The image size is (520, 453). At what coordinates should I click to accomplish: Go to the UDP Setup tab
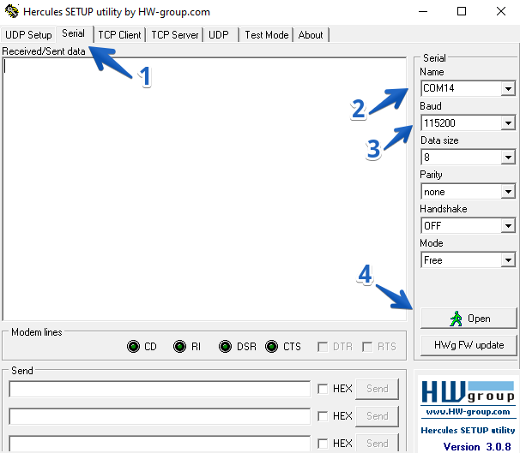[28, 35]
